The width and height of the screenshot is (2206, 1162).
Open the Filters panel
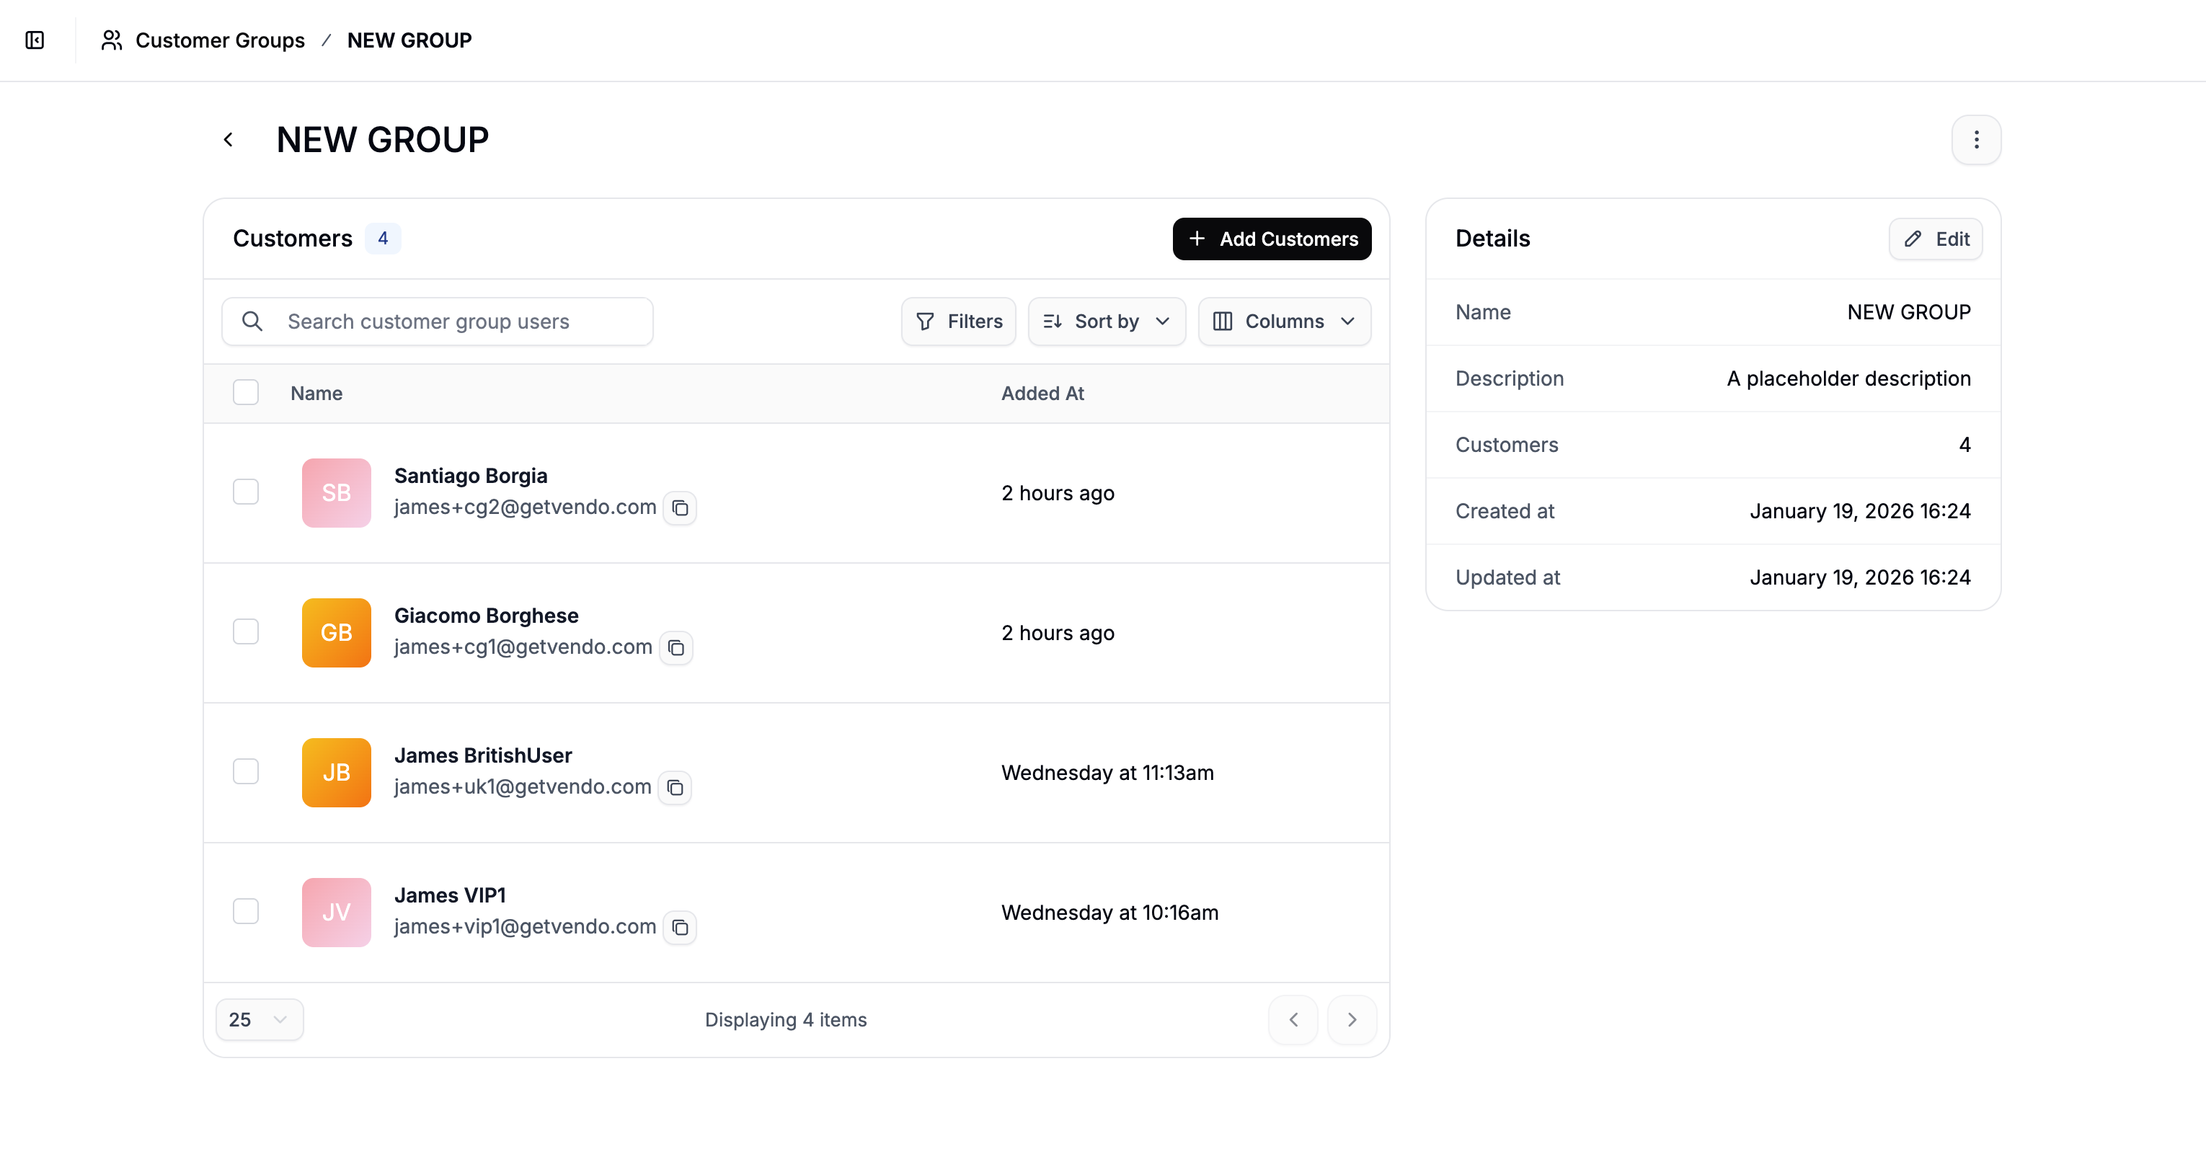point(958,321)
